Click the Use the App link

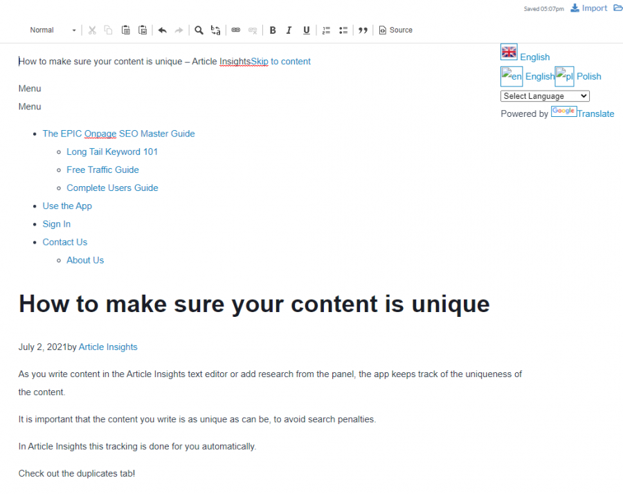pos(67,206)
